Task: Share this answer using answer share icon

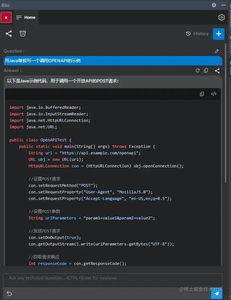Action: (217, 71)
